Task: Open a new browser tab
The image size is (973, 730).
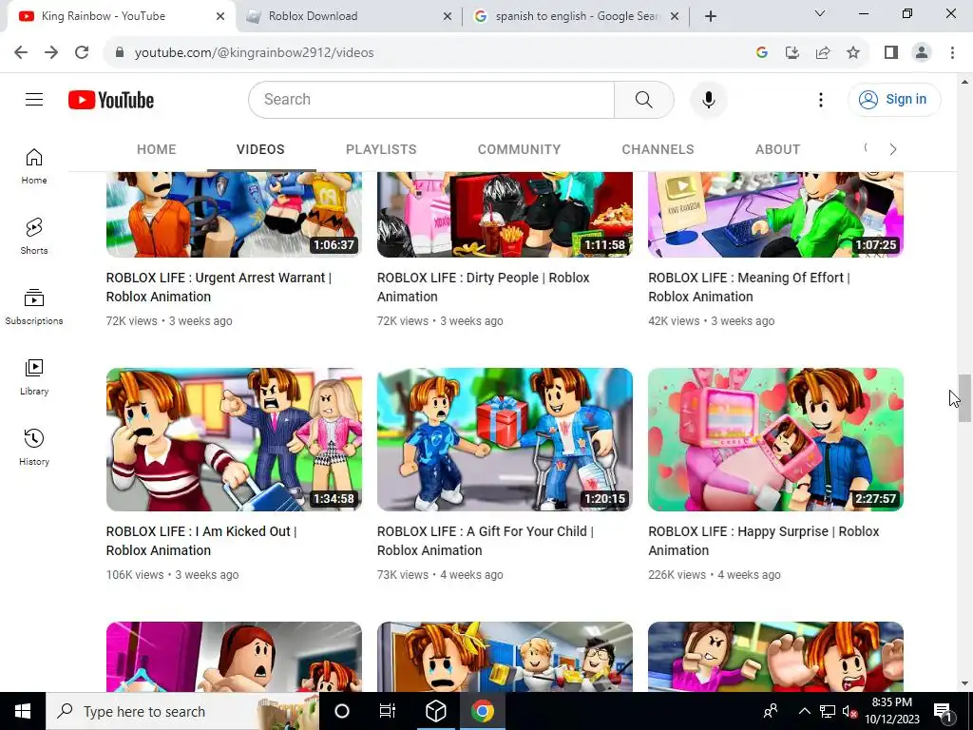Action: [711, 16]
